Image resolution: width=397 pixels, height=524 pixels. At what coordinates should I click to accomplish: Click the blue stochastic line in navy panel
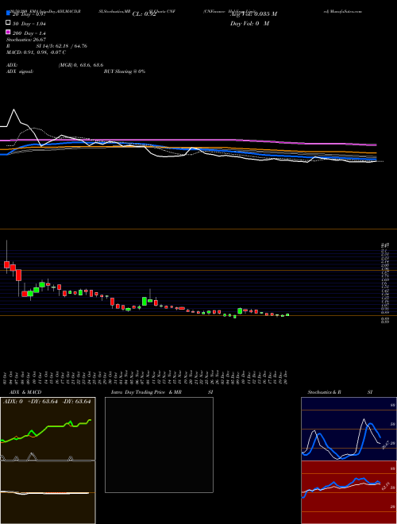pos(369,426)
